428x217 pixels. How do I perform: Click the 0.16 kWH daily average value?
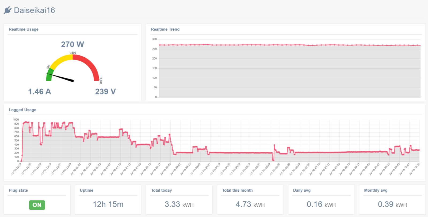tap(321, 204)
